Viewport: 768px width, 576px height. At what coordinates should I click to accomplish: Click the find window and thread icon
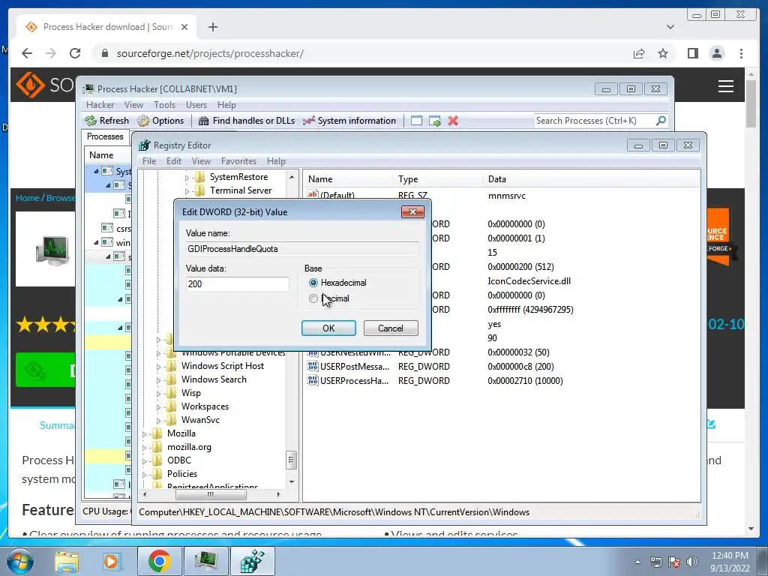click(x=434, y=121)
